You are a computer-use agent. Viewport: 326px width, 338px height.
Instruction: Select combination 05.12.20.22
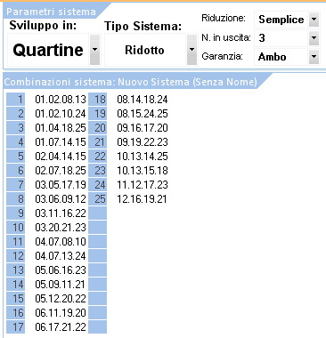(x=61, y=299)
